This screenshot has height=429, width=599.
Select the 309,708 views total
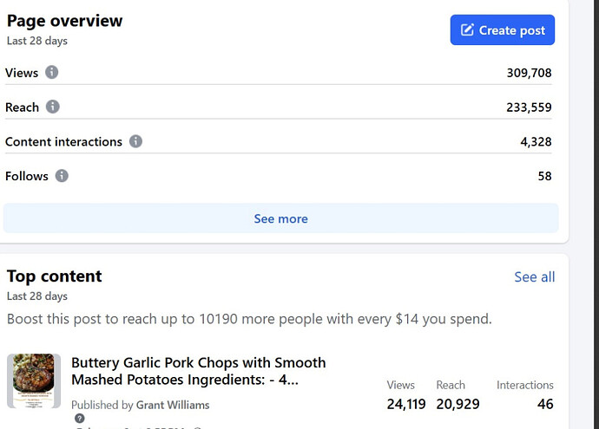click(x=529, y=73)
